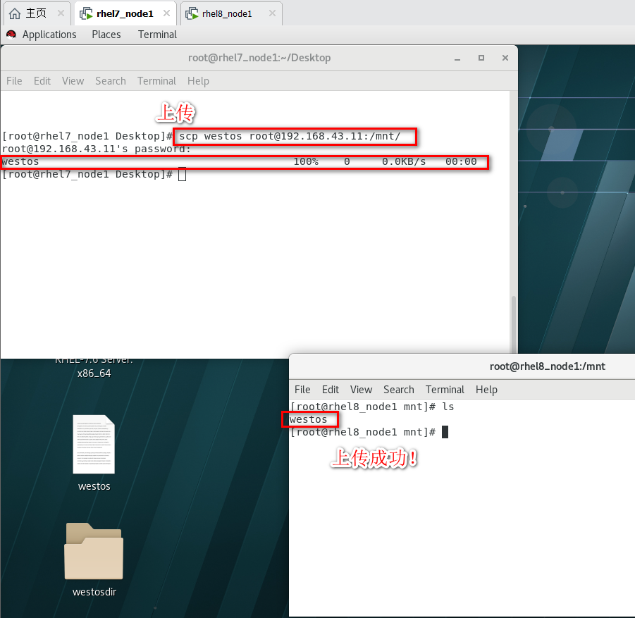This screenshot has width=635, height=618.
Task: Open Terminal menu in rhel7_node1 terminal window
Action: pos(156,81)
